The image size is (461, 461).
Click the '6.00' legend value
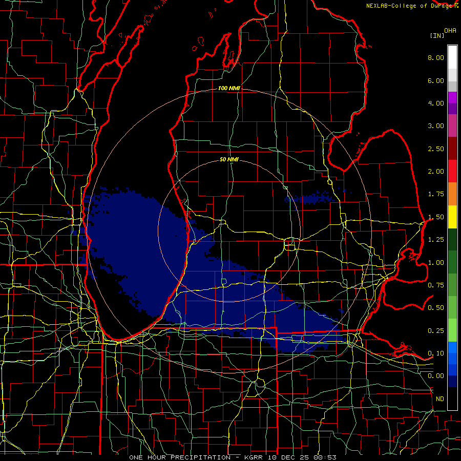(x=436, y=80)
